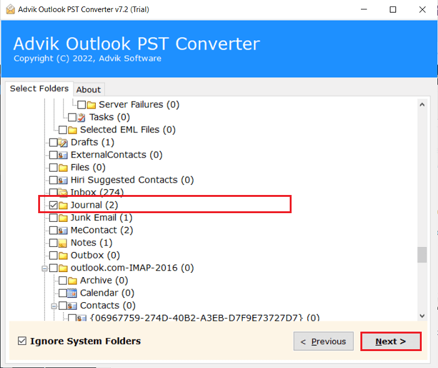
Task: Toggle the Ignore System Folders checkbox
Action: pos(22,341)
